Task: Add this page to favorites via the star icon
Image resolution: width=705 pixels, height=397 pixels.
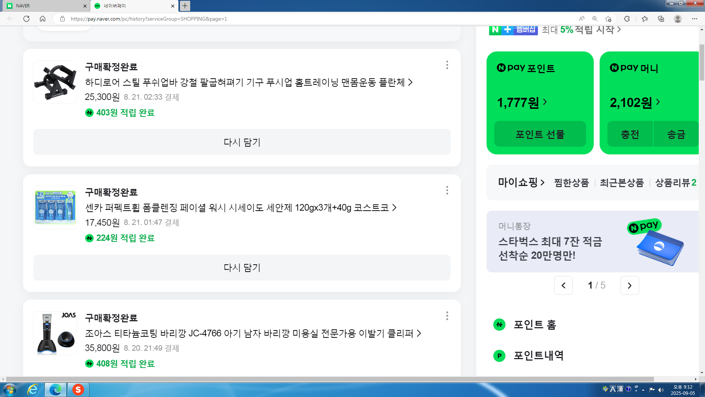Action: point(608,19)
